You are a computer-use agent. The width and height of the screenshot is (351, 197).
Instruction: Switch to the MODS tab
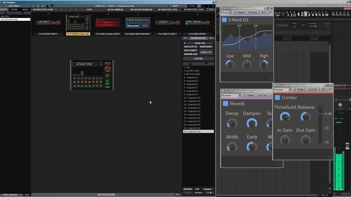click(25, 10)
